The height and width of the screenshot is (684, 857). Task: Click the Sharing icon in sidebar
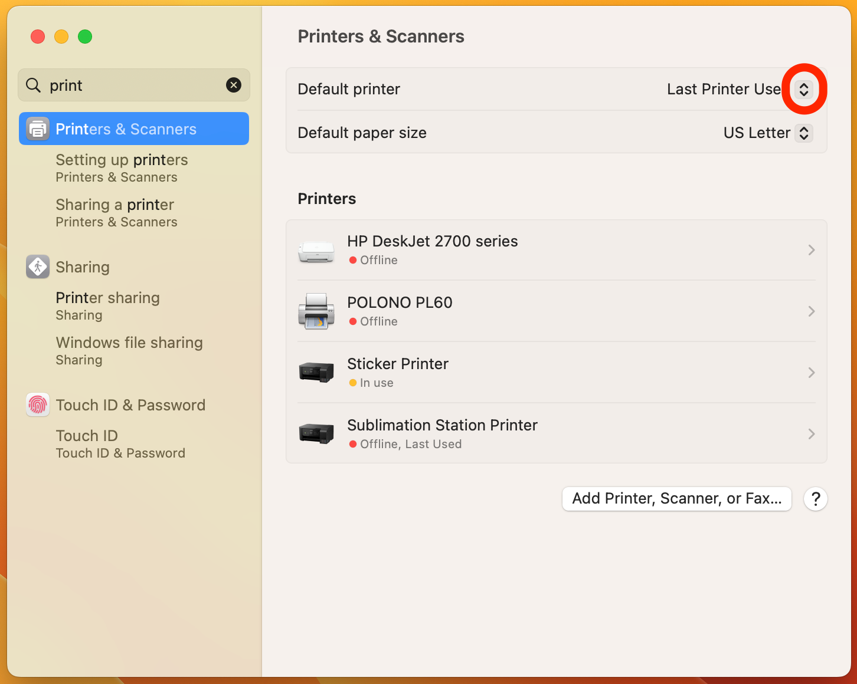(x=38, y=267)
